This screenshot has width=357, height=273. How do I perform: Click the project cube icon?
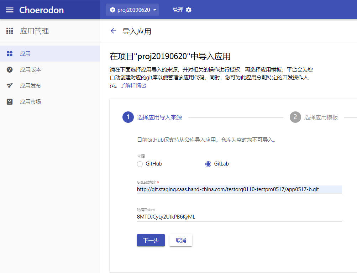pos(112,10)
